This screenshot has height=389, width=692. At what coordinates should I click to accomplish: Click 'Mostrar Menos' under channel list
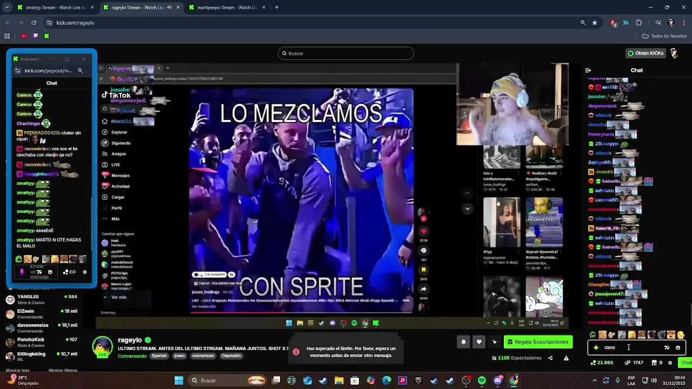(63, 370)
